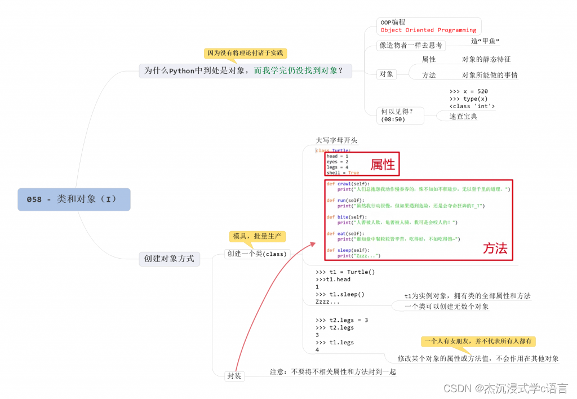577x399 pixels.
Task: Select the 对象 node
Action: click(387, 74)
